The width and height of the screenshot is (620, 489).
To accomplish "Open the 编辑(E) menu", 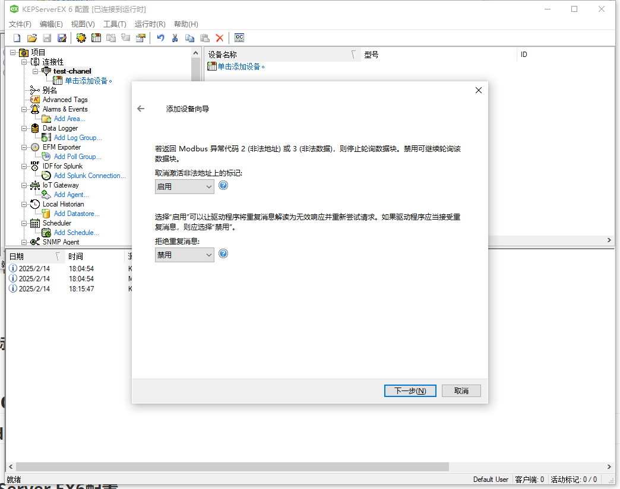I will click(51, 24).
